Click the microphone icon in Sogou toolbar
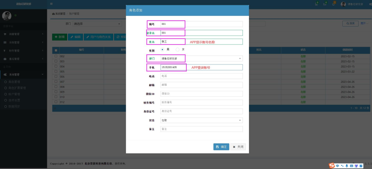The width and height of the screenshot is (372, 169). pyautogui.click(x=347, y=166)
